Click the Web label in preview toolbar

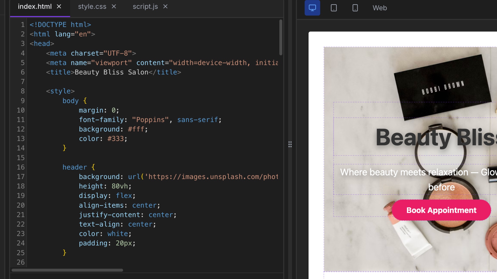(379, 8)
